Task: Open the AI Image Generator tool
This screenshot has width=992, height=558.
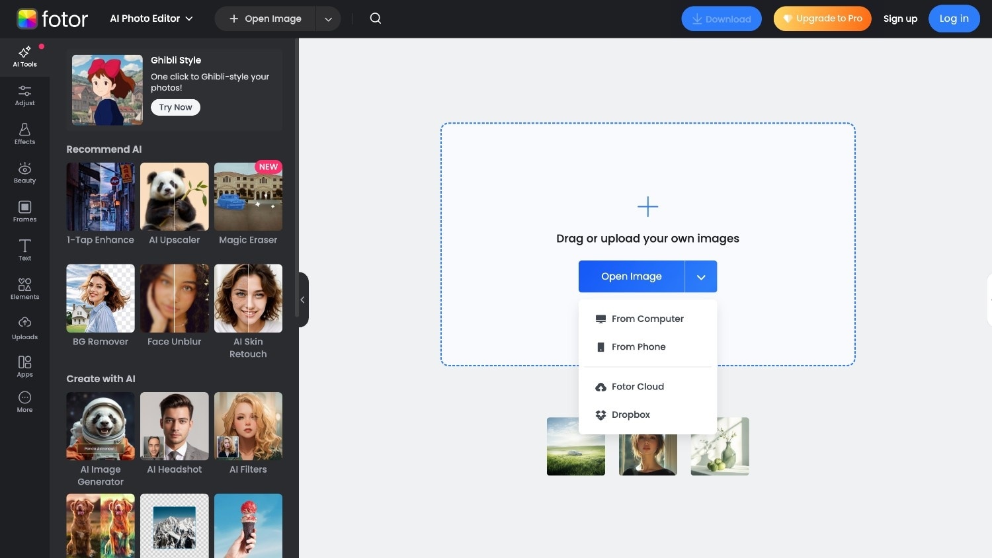Action: (x=101, y=440)
